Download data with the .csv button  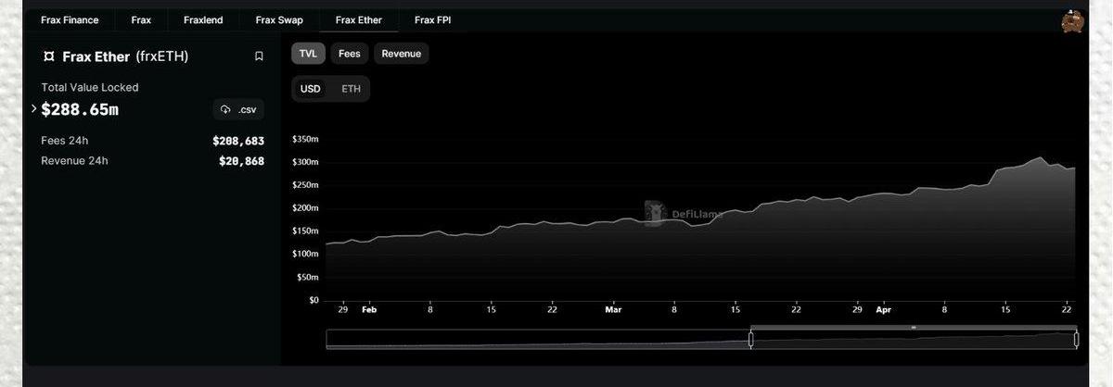coord(238,109)
